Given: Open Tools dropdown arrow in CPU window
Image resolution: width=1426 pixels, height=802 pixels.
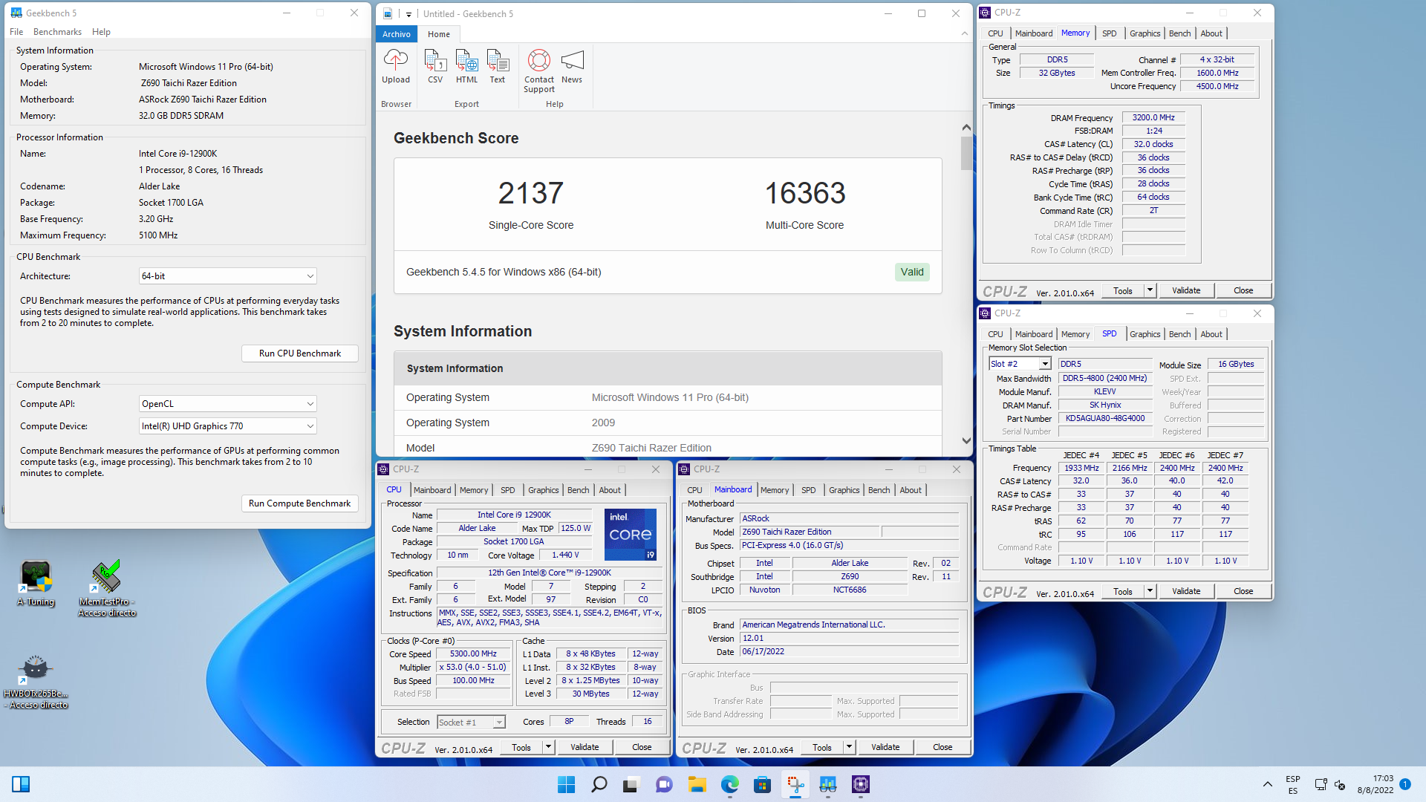Looking at the screenshot, I should [x=548, y=747].
